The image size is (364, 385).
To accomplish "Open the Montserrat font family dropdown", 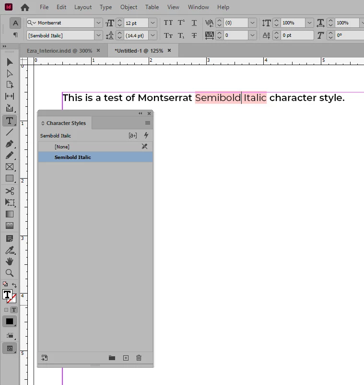I will point(98,23).
